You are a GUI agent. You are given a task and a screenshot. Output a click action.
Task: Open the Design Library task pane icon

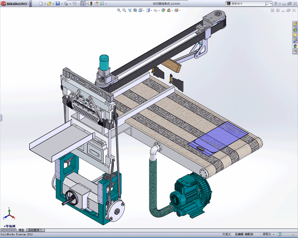(295, 29)
